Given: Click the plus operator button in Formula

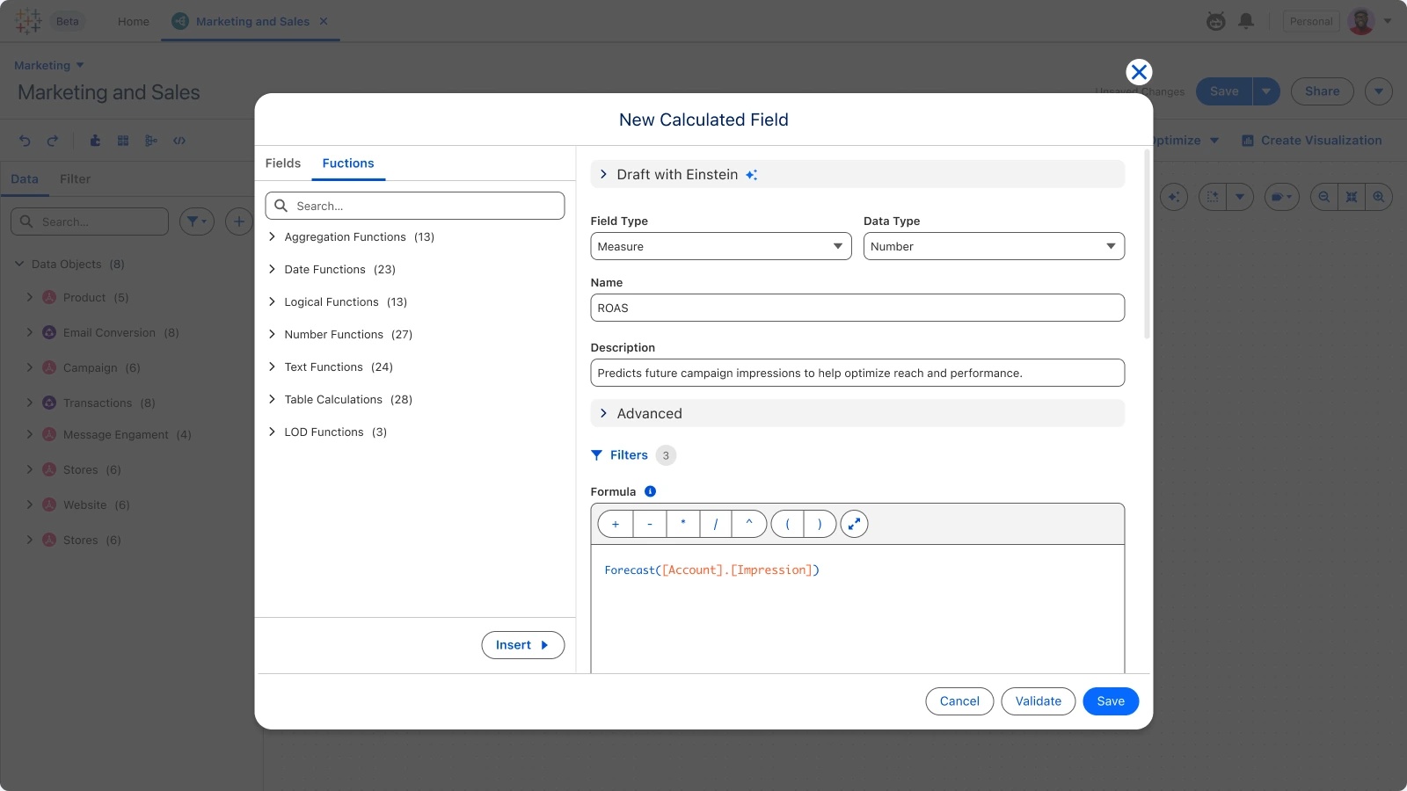Looking at the screenshot, I should (x=616, y=524).
